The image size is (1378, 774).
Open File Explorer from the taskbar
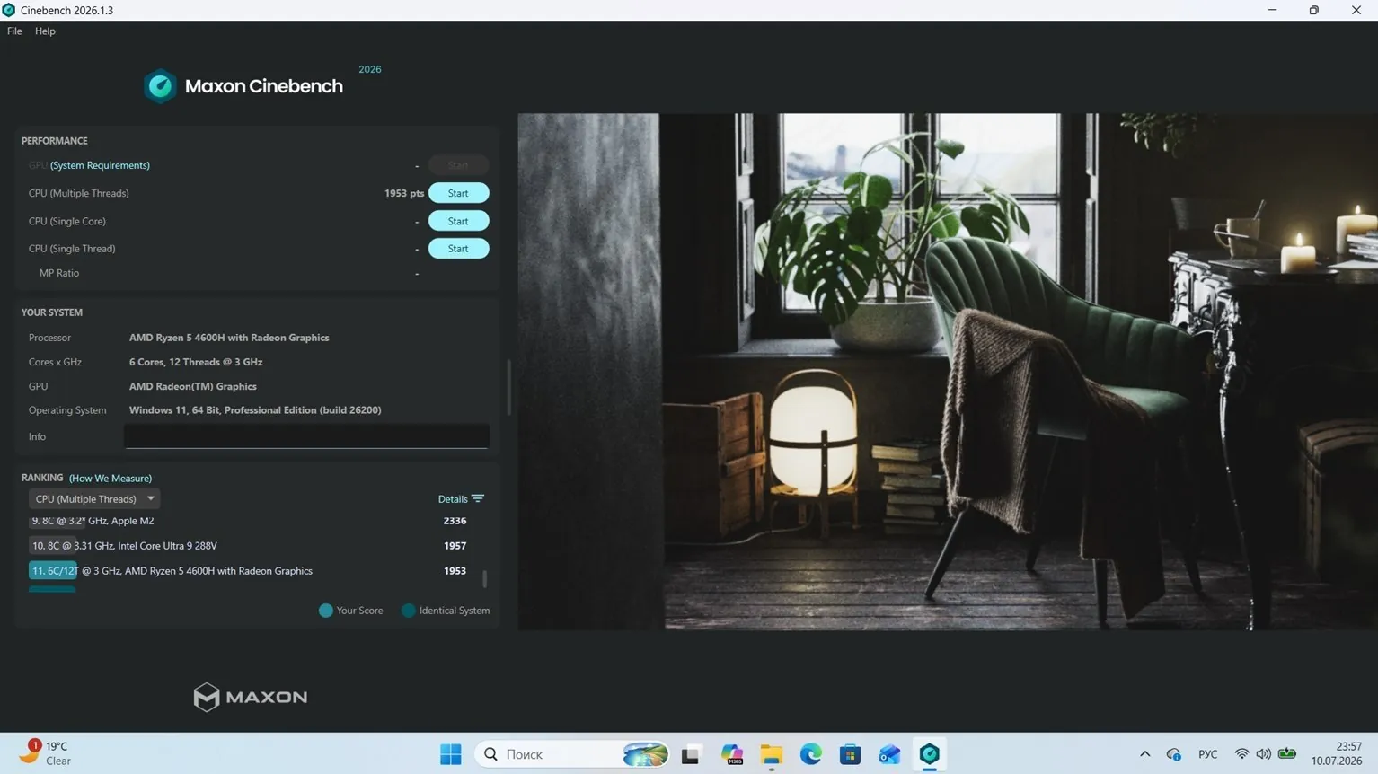click(x=772, y=754)
